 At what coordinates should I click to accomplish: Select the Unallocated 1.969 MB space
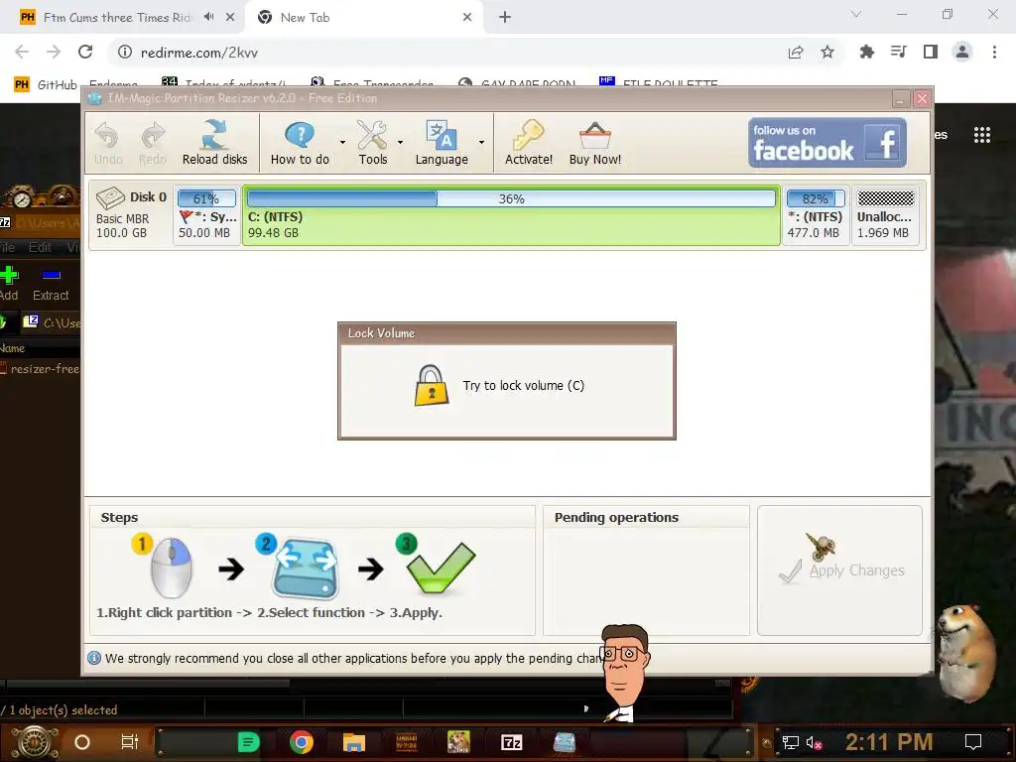[x=885, y=215]
